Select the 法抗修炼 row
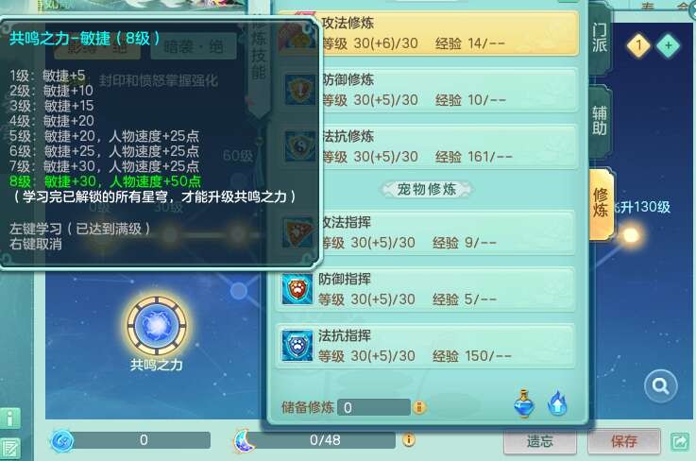696x461 pixels. (428, 147)
